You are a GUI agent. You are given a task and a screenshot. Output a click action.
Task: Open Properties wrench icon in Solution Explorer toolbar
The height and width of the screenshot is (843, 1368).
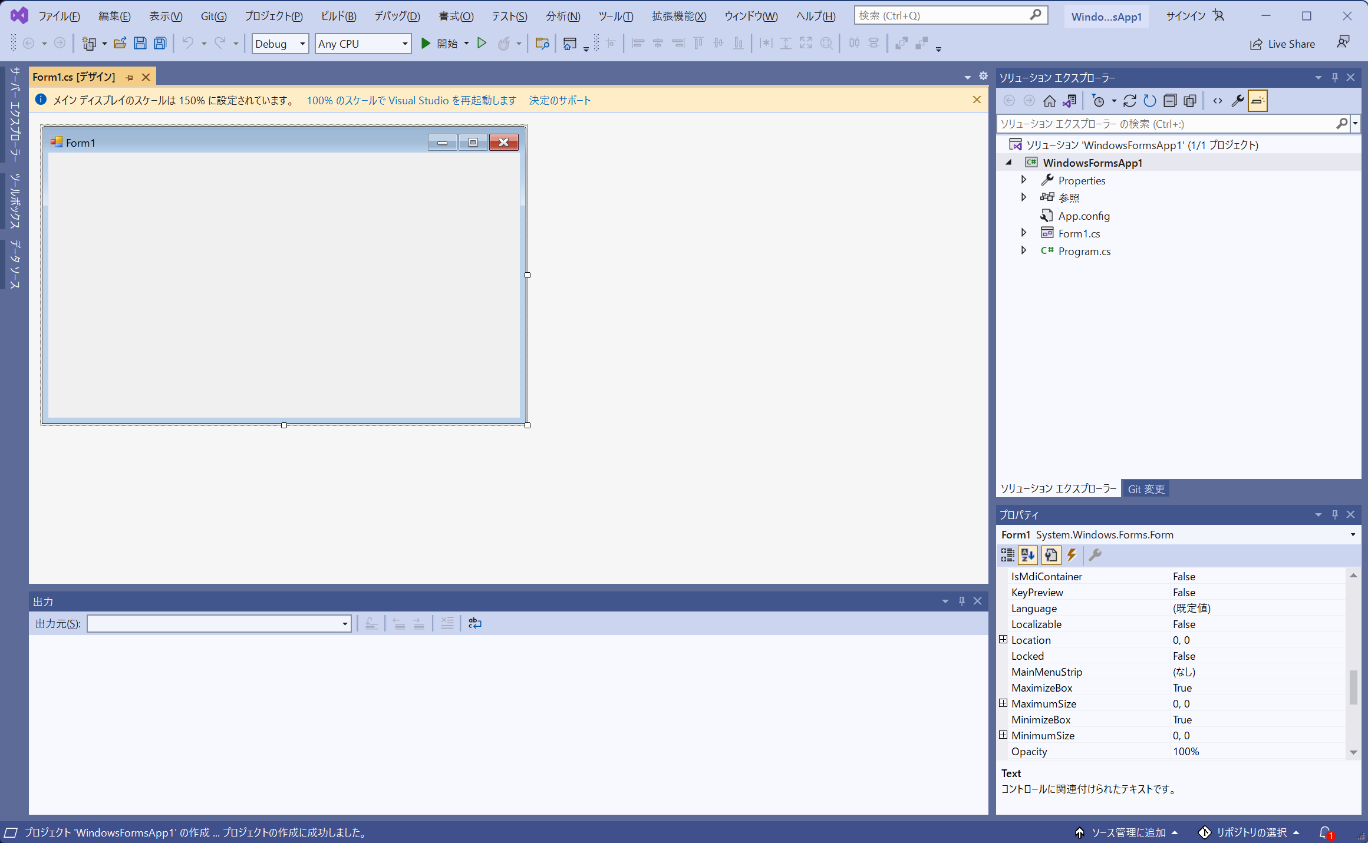(1238, 101)
